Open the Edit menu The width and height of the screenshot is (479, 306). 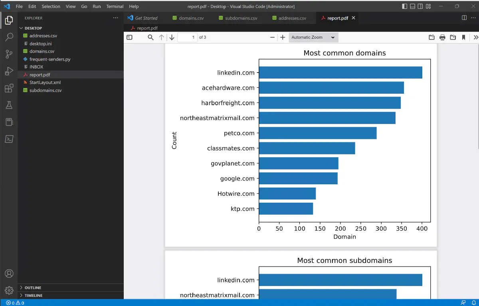32,6
